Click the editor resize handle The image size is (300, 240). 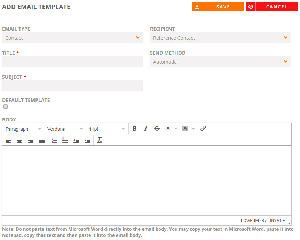(289, 223)
